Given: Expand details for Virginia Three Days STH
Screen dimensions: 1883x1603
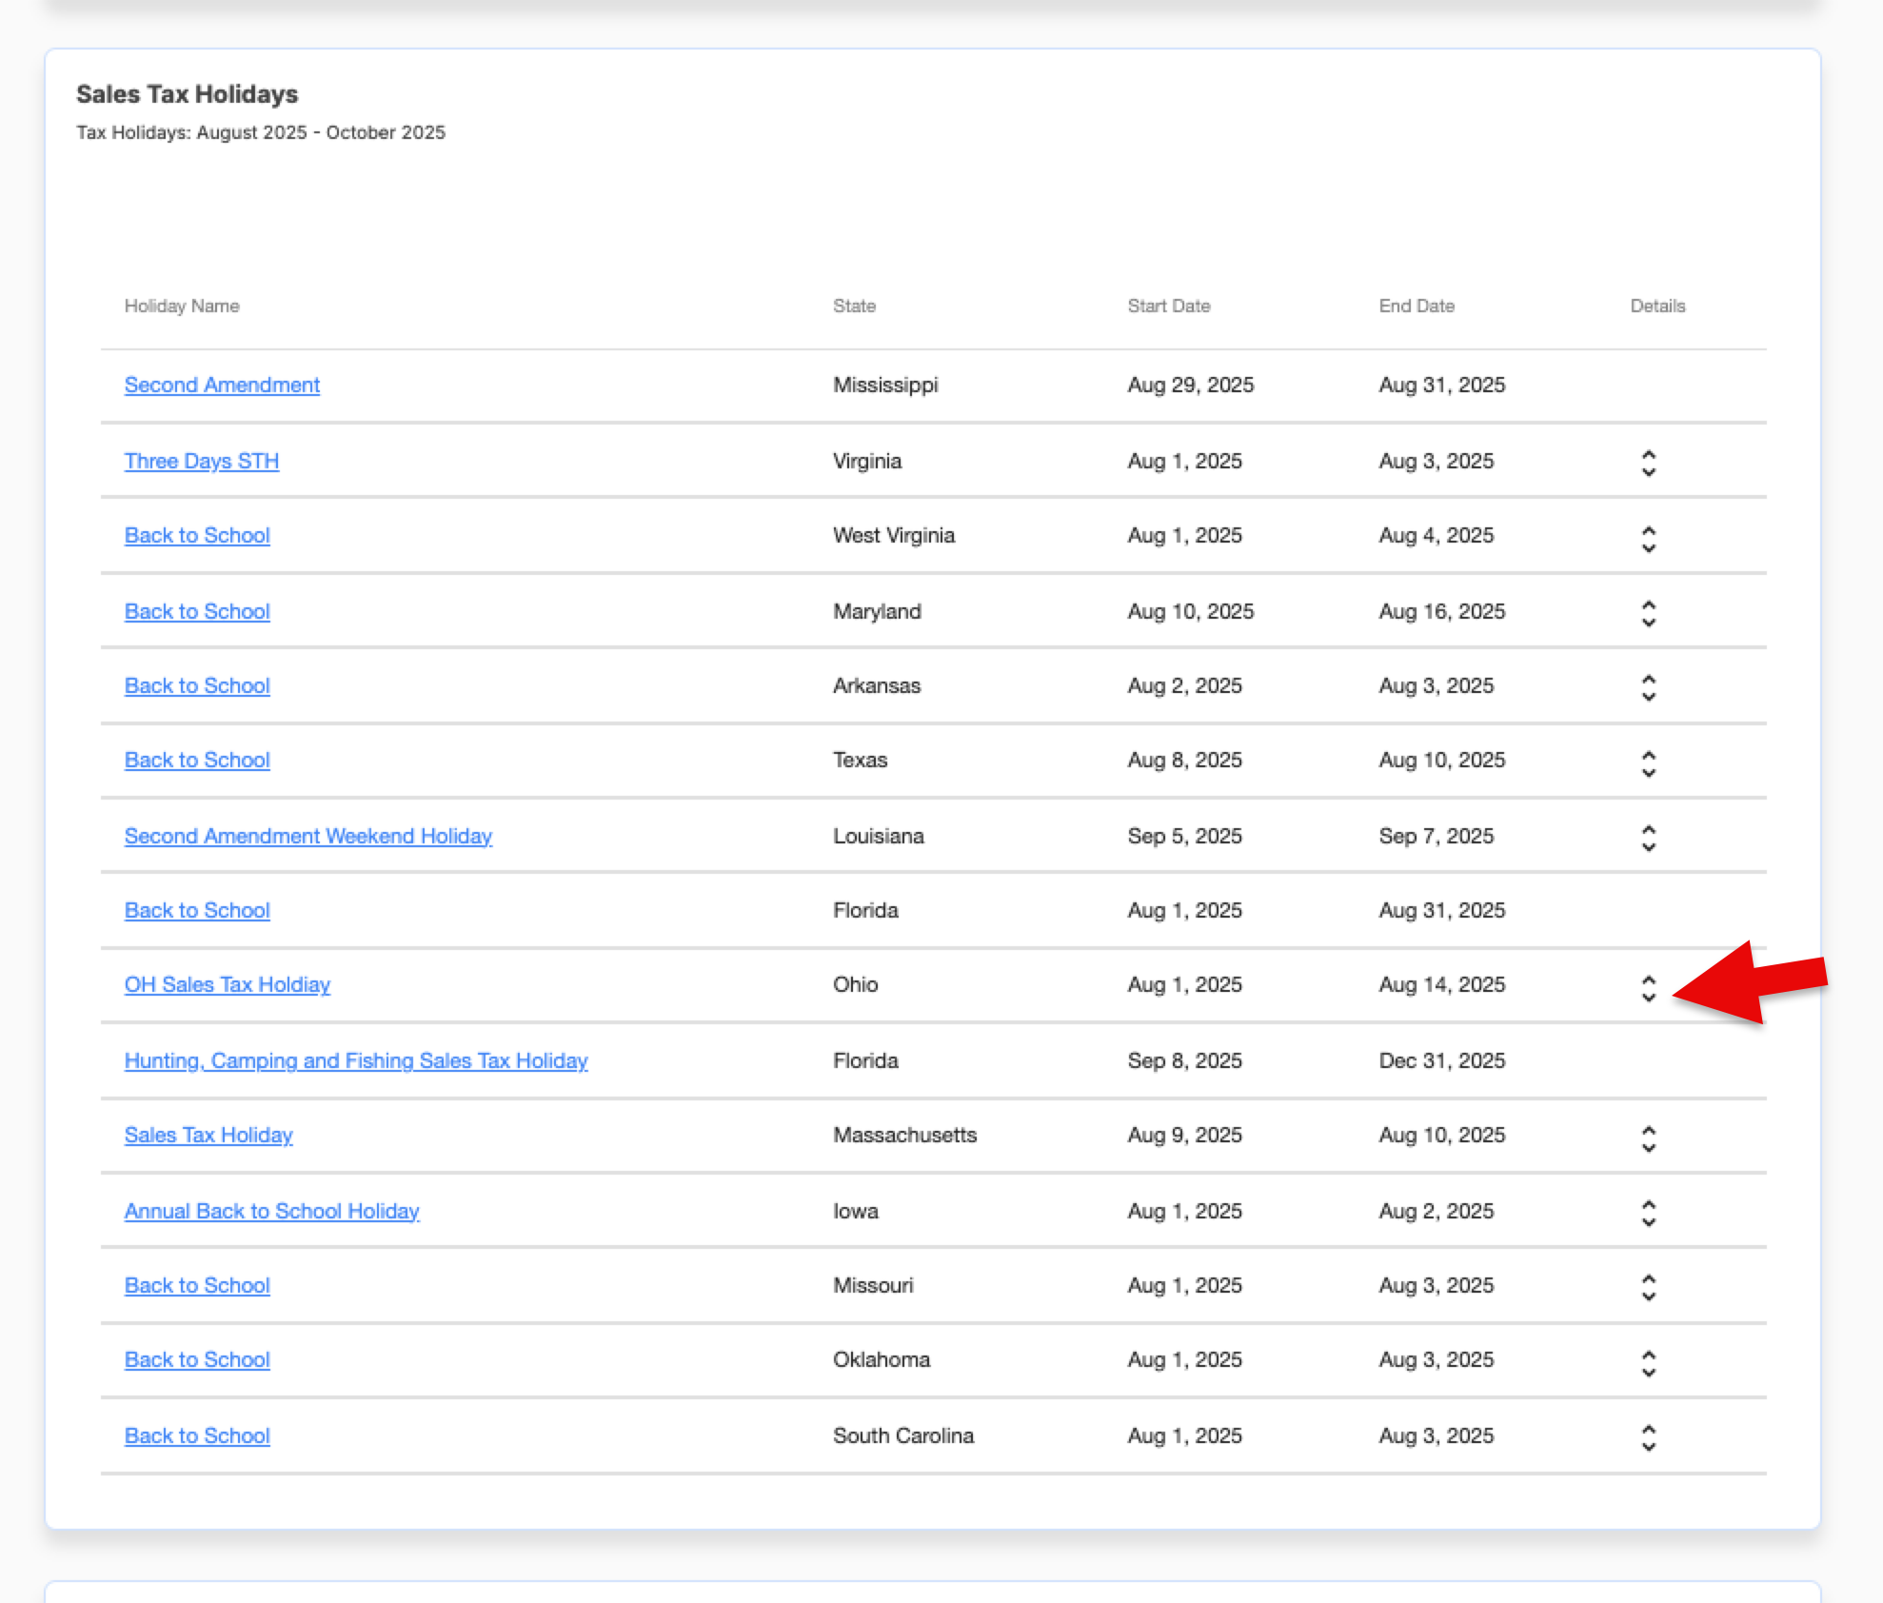Looking at the screenshot, I should click(x=1648, y=463).
